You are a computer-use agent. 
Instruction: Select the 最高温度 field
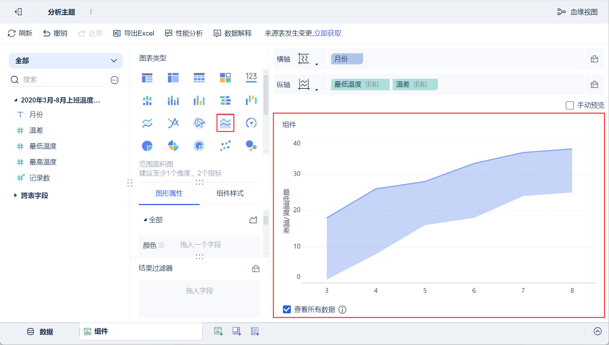coord(43,162)
